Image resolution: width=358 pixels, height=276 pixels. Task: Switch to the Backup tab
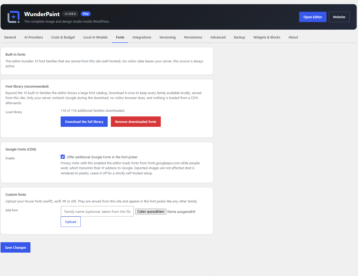pyautogui.click(x=239, y=37)
